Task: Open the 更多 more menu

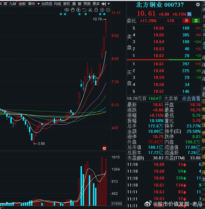Action: pos(96,4)
